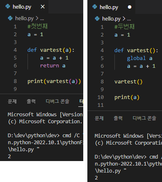Click the Python file icon on the right tab
162x182 pixels.
pyautogui.click(x=95, y=7)
